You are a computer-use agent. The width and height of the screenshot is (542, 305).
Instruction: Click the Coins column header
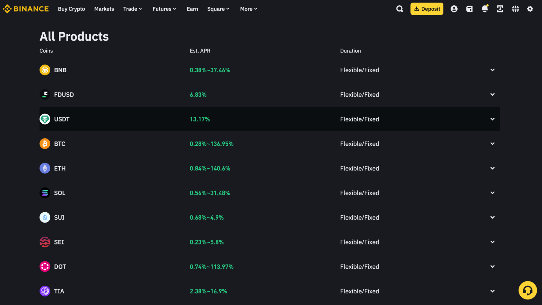46,51
